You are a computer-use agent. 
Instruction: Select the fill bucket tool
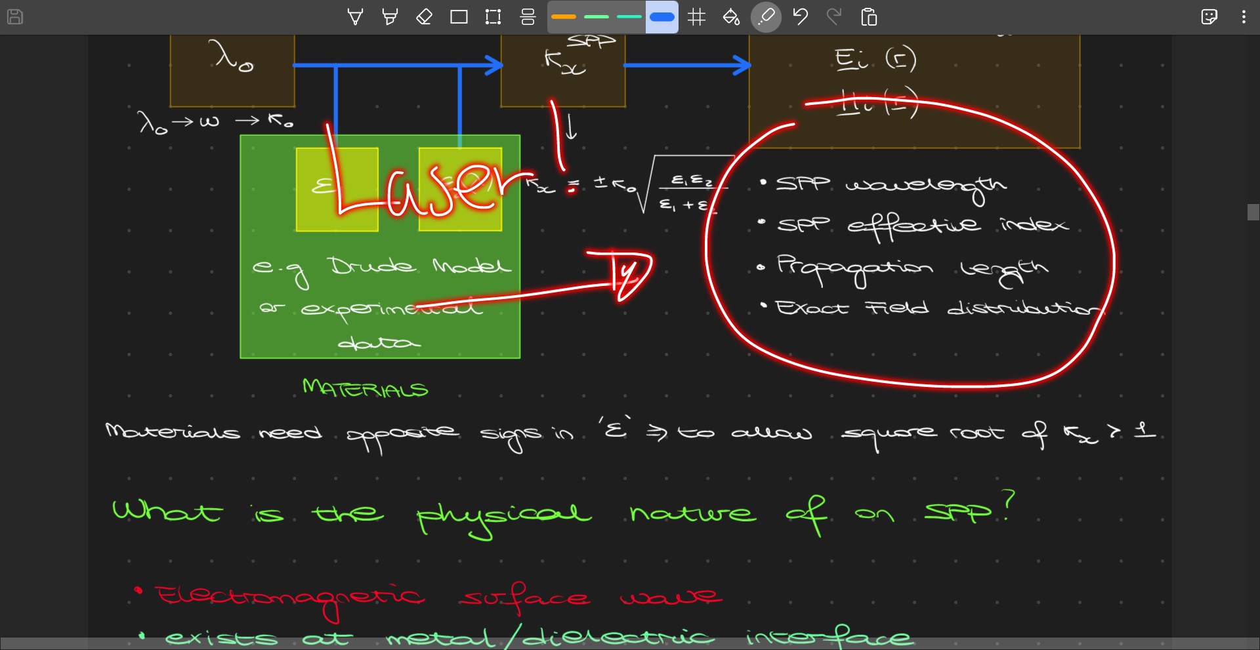[x=732, y=16]
